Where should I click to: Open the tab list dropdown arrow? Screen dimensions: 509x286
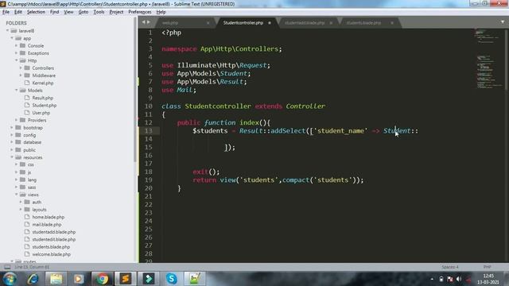pyautogui.click(x=502, y=22)
